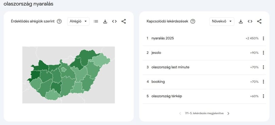Open help for Kapcsolódó lekérdezések
275x125 pixels.
(193, 21)
